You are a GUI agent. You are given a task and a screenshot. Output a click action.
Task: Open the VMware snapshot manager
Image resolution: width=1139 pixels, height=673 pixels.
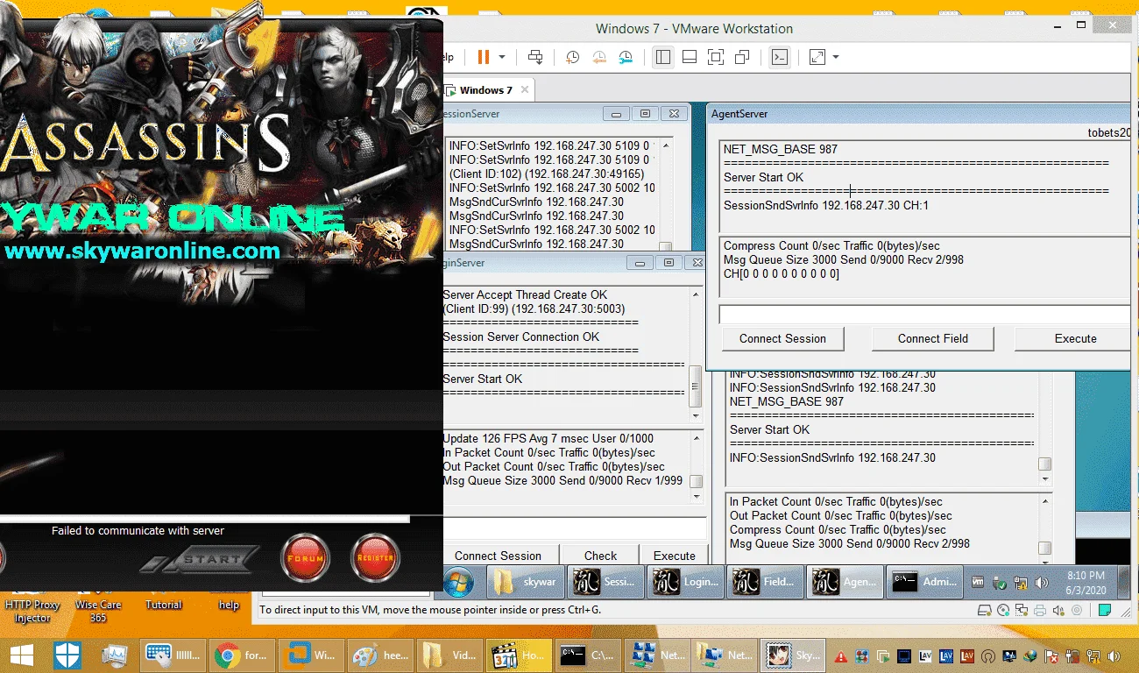coord(626,57)
